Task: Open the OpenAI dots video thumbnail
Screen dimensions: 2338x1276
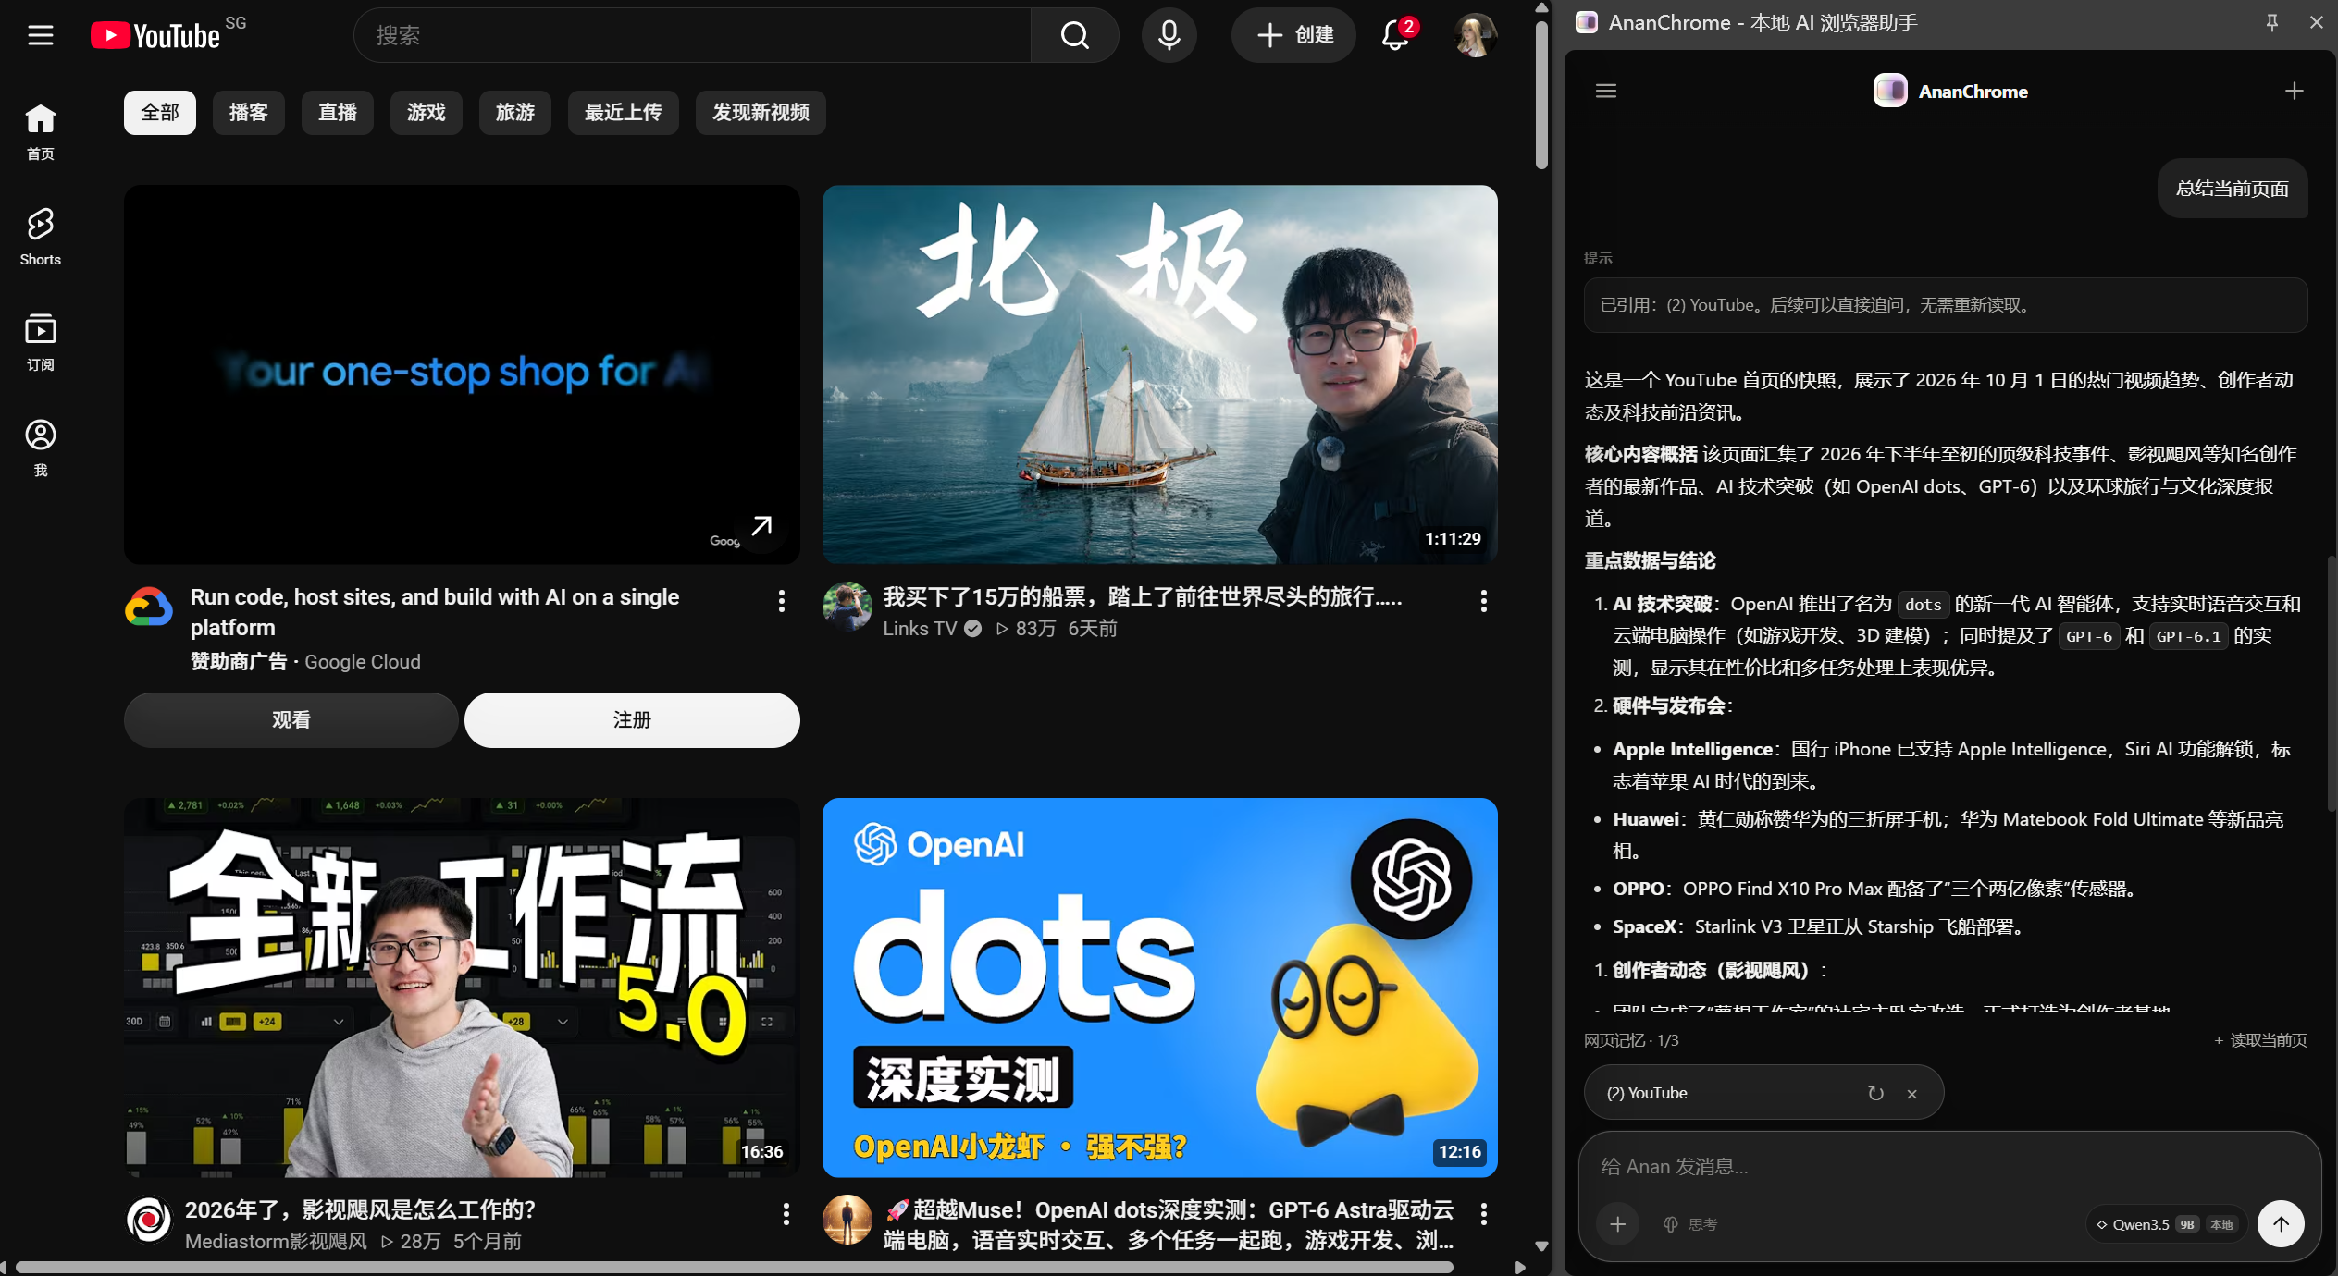Action: pos(1159,988)
